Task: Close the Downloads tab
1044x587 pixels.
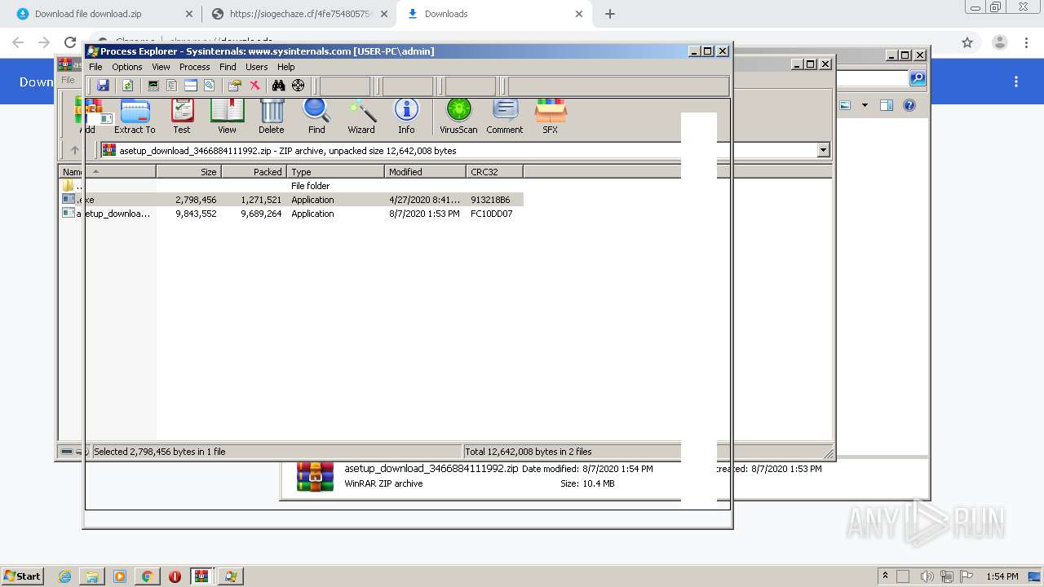Action: [x=579, y=14]
